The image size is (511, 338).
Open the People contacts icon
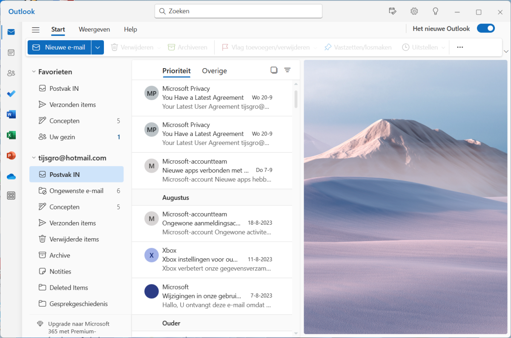[11, 73]
